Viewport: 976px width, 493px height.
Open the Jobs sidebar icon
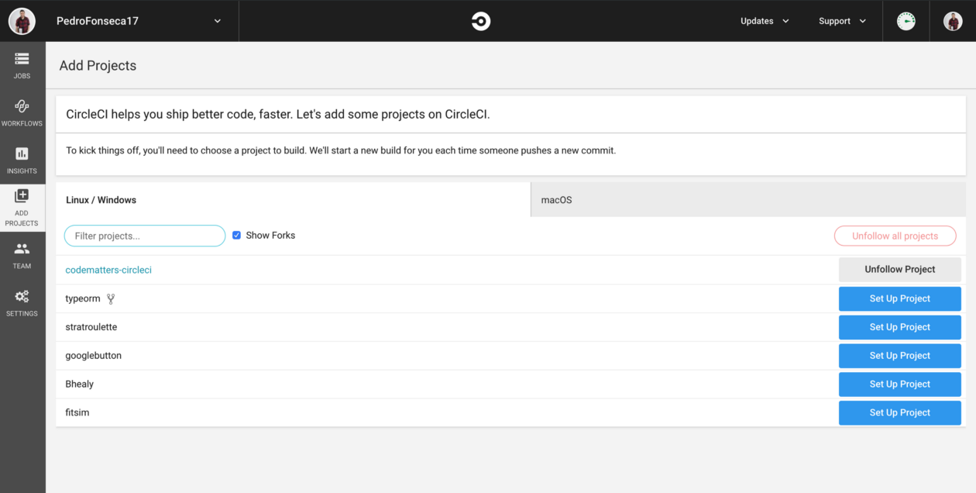pos(22,64)
